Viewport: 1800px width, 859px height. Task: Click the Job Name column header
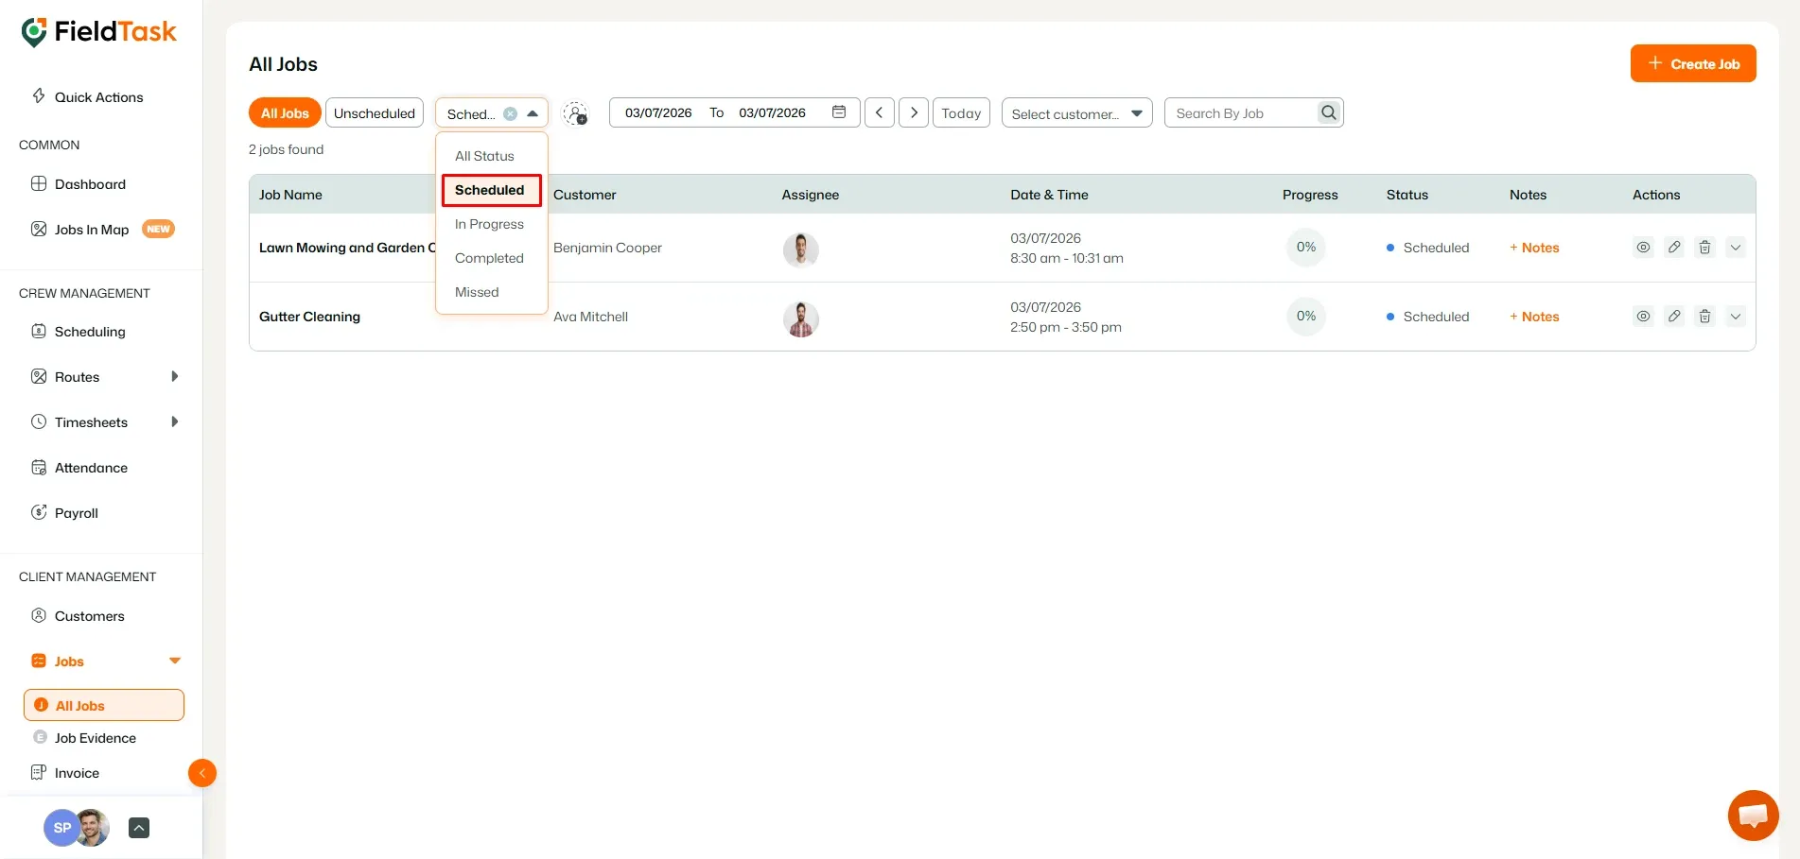290,194
